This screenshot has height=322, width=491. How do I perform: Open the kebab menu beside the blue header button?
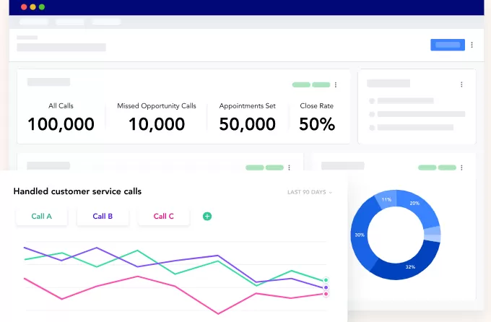[472, 45]
